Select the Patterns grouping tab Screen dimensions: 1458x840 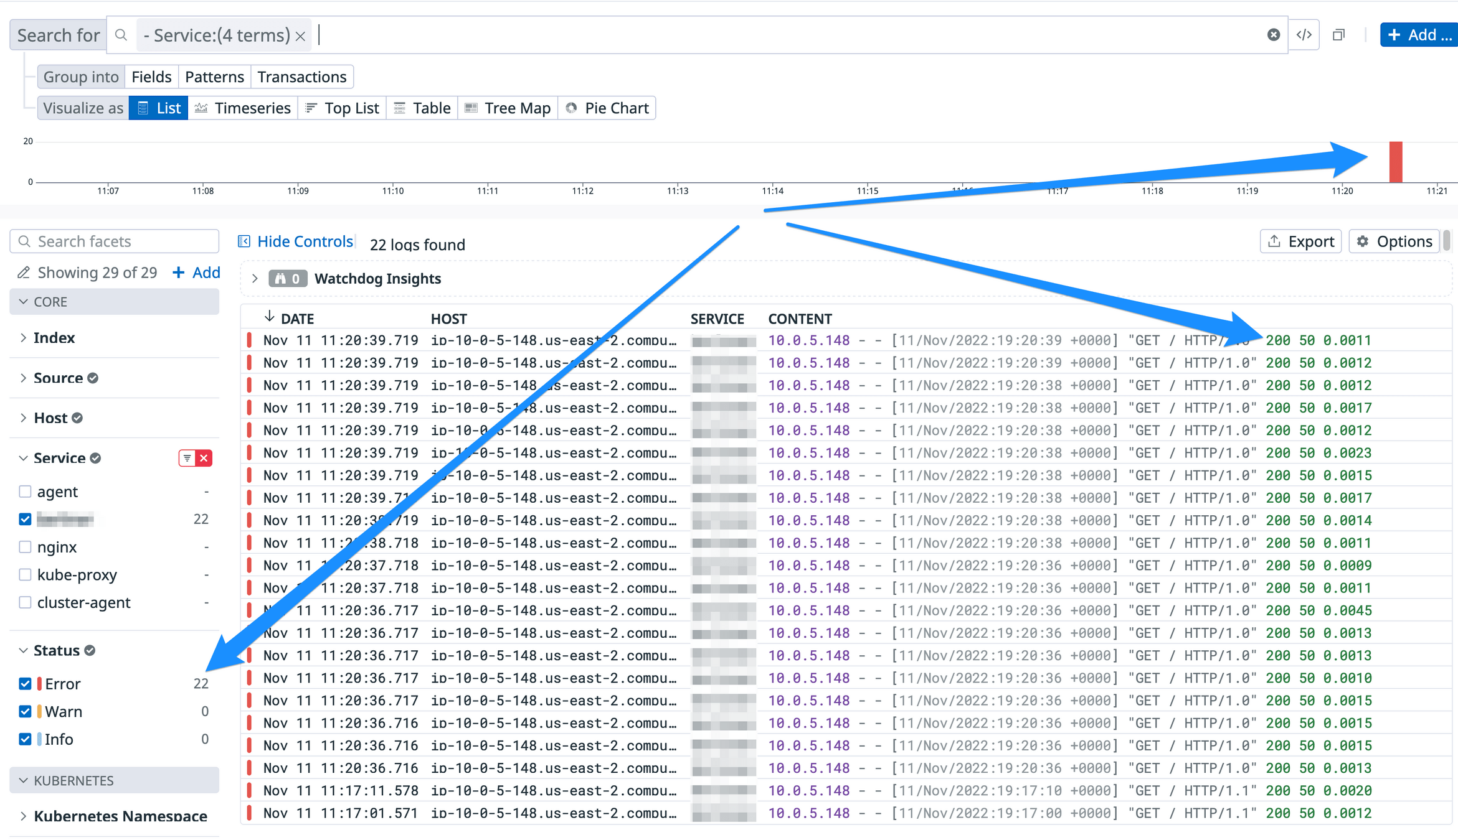click(x=214, y=77)
